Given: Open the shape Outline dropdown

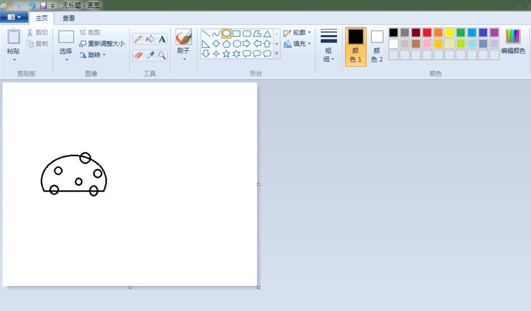Looking at the screenshot, I should pyautogui.click(x=297, y=32).
